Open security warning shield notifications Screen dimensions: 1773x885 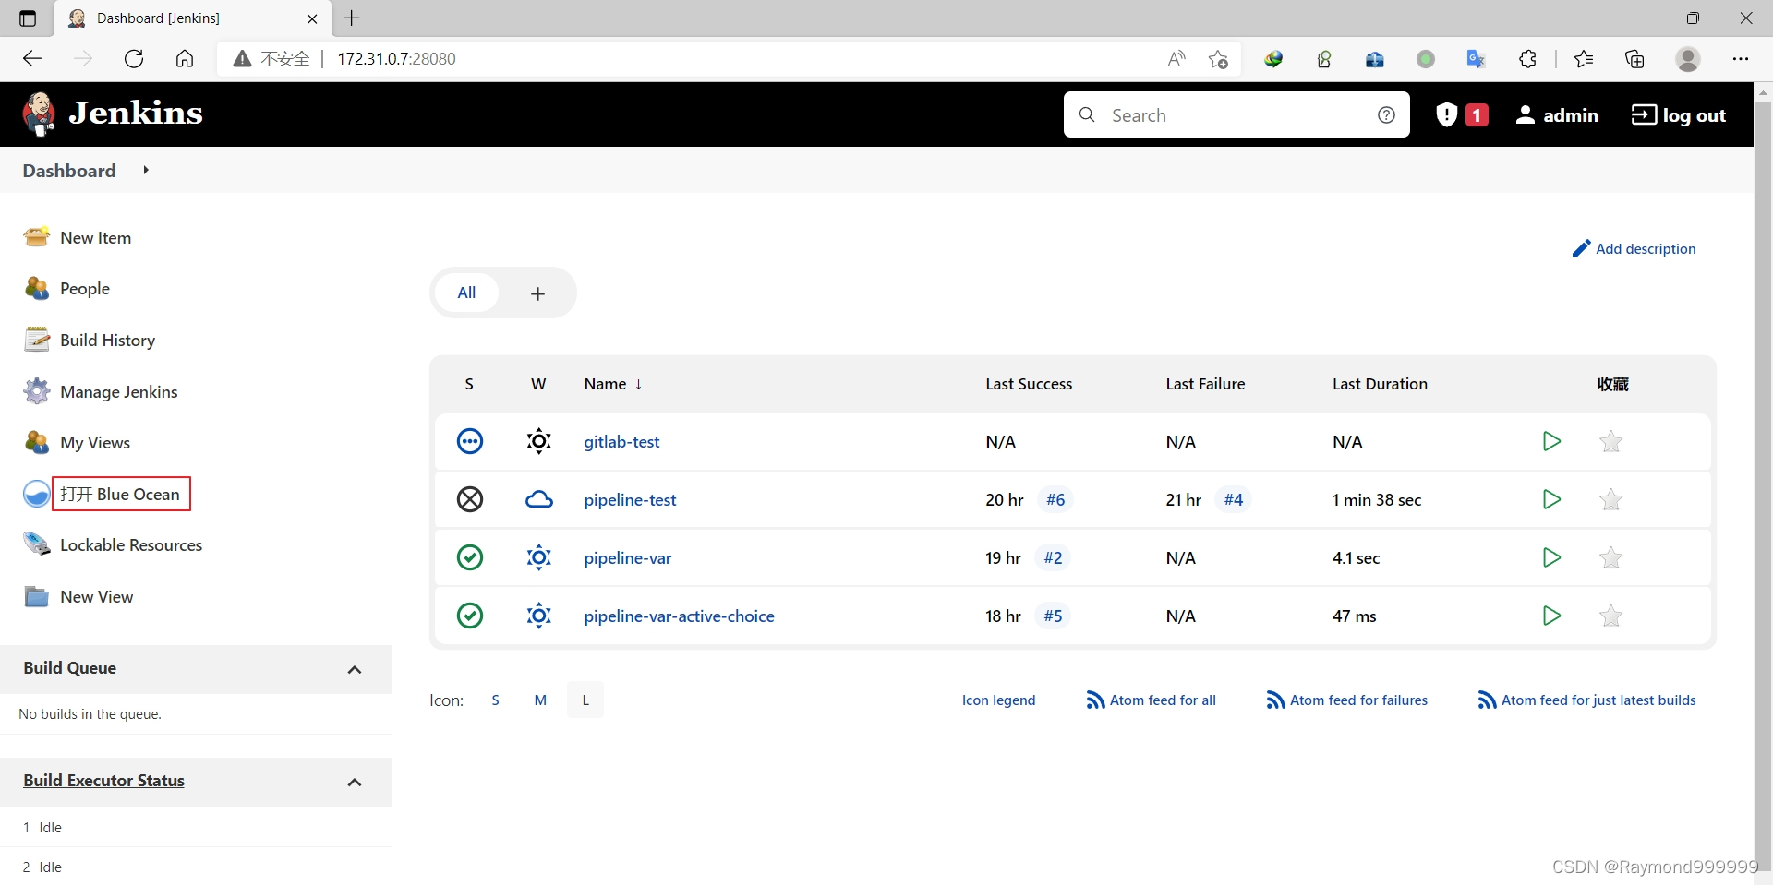(1462, 114)
